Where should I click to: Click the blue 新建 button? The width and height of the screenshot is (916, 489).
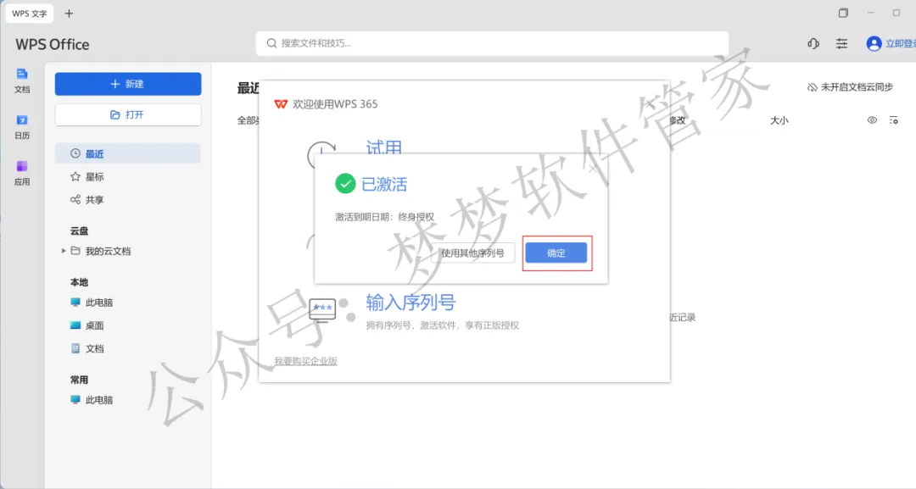pos(128,84)
